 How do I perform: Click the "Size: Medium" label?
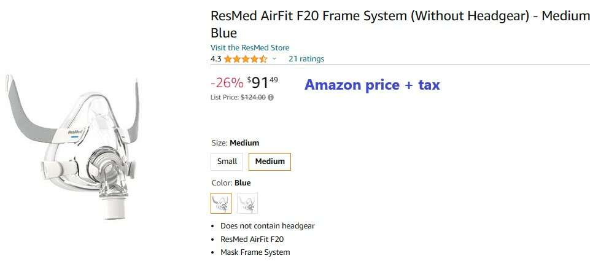pos(235,143)
